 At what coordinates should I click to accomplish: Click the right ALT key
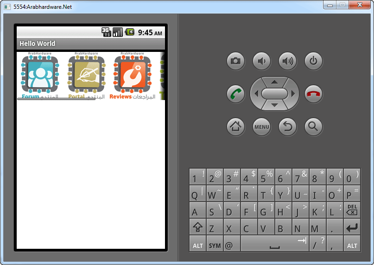coord(352,244)
